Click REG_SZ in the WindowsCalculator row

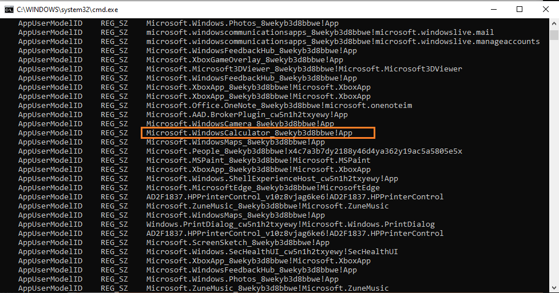click(114, 133)
